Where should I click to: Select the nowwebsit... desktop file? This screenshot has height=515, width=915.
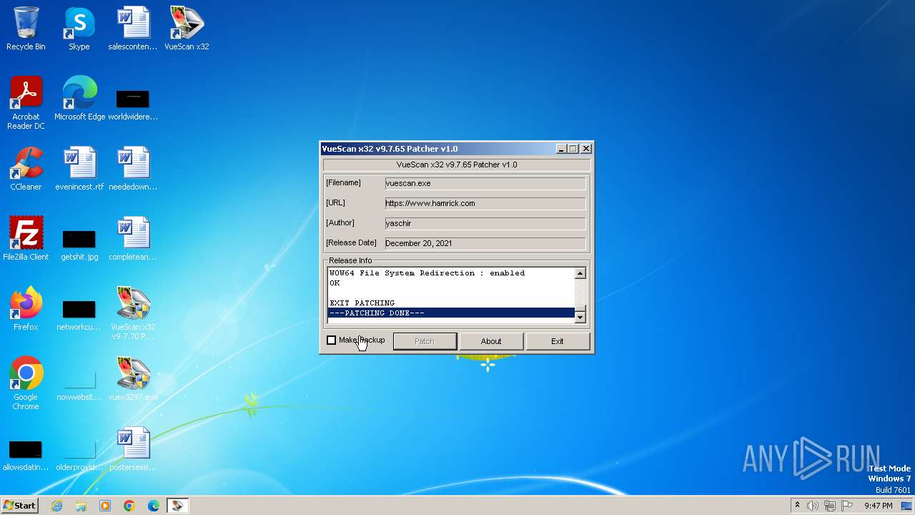coord(79,385)
